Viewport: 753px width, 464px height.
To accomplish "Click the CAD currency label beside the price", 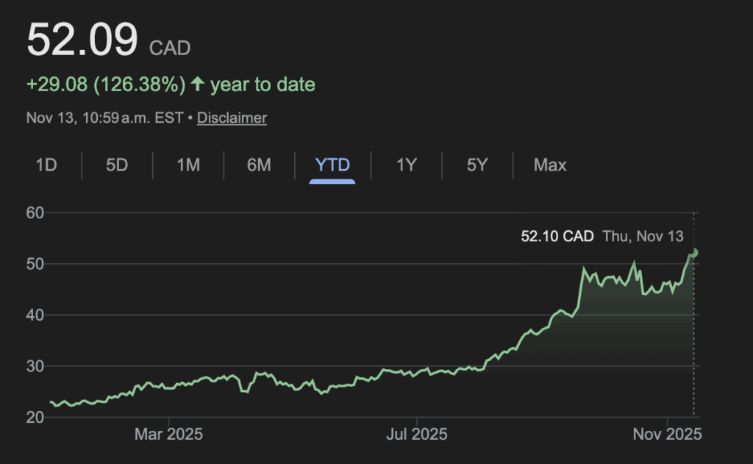I will pyautogui.click(x=170, y=49).
